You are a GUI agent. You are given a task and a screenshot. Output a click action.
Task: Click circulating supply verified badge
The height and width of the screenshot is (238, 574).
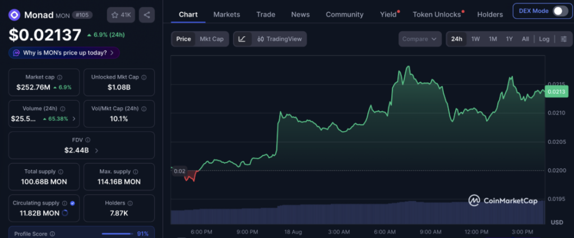[72, 203]
